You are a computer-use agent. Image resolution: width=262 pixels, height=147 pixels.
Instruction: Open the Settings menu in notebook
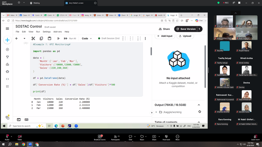pyautogui.click(x=47, y=32)
